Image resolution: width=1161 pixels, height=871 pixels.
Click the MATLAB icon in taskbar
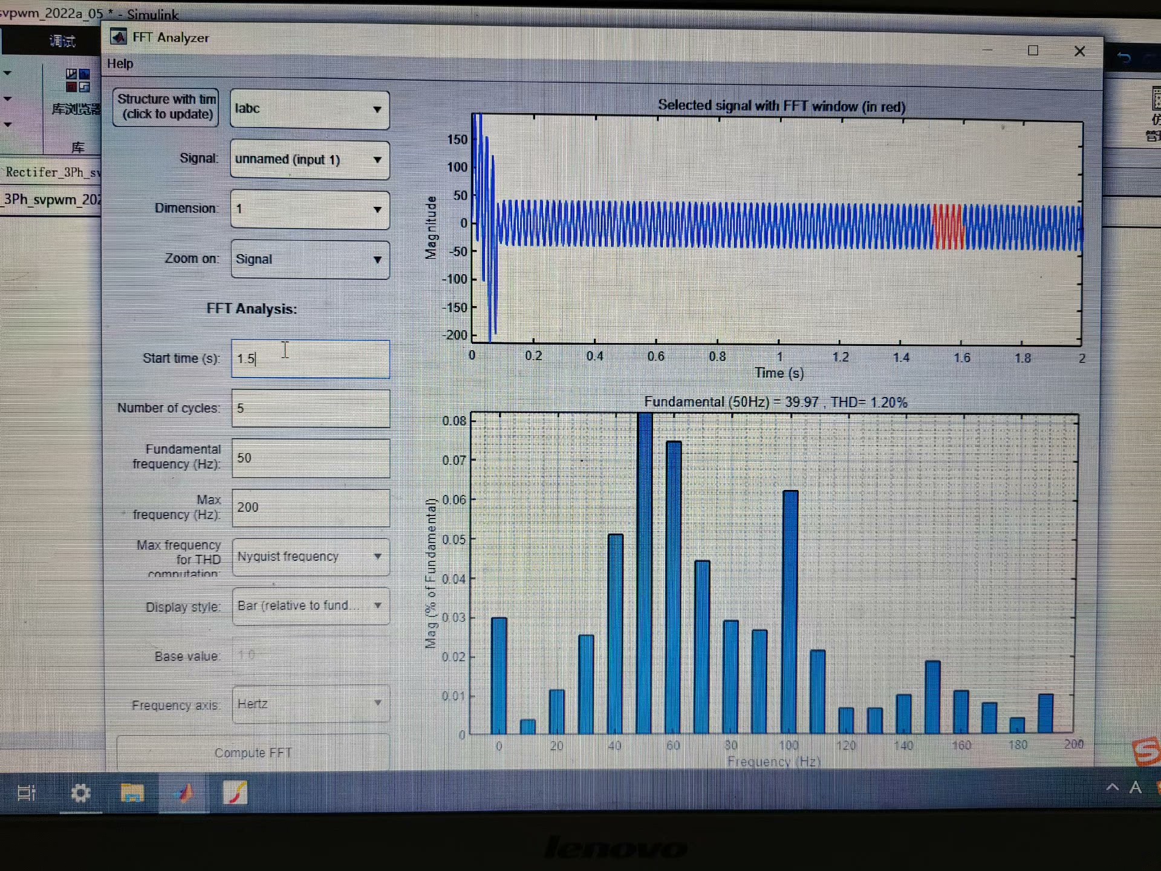[x=185, y=792]
